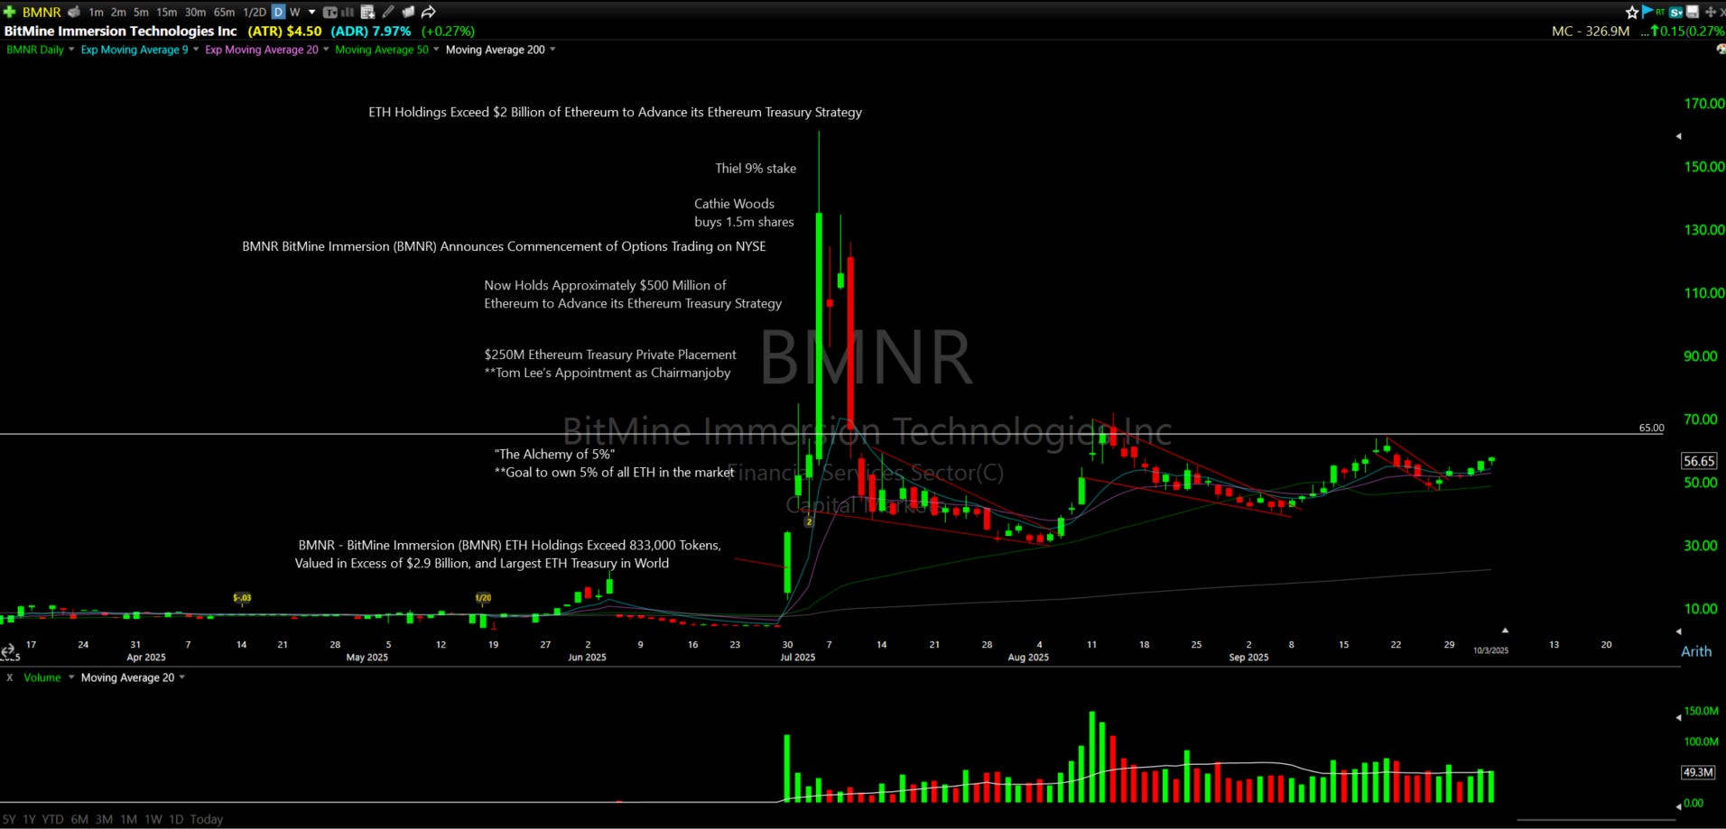1726x829 pixels.
Task: Select the 'The Alchemy of 5%' annotation
Action: pyautogui.click(x=554, y=454)
